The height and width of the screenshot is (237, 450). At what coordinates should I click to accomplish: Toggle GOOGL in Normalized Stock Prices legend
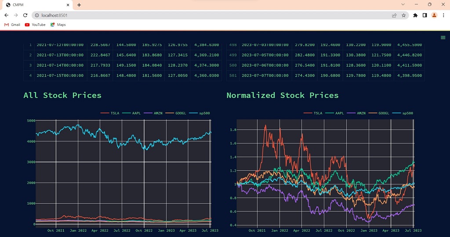(379, 113)
